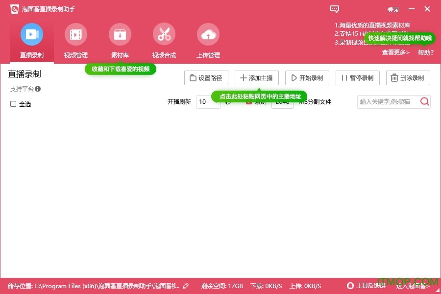
Task: Open the 素材库 tab
Action: [120, 41]
